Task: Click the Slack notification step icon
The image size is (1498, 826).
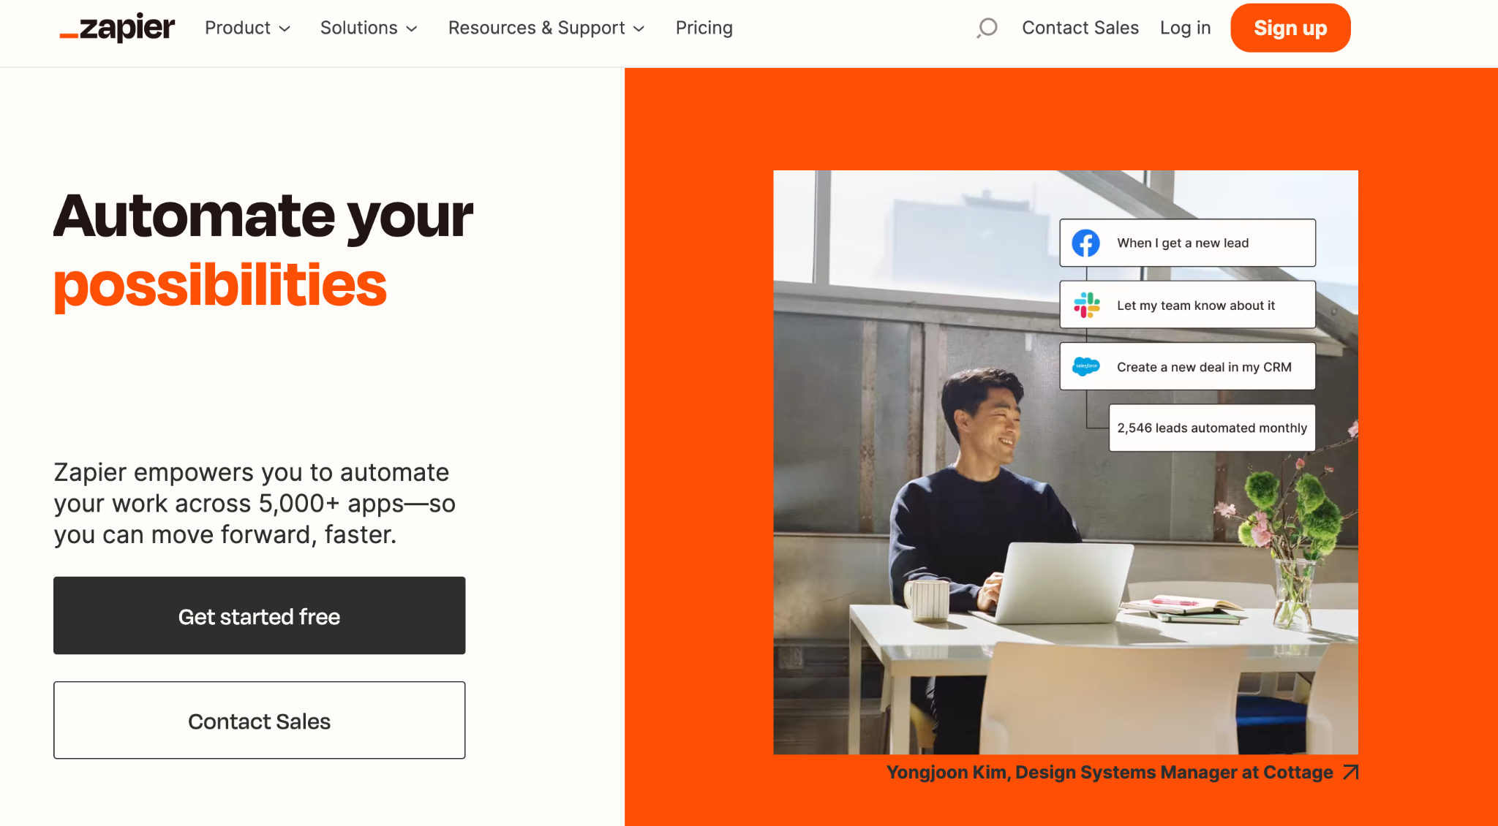Action: 1085,304
